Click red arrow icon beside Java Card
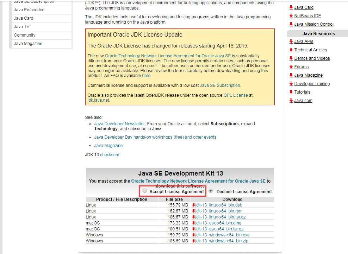Screen dimensions: 348x254 (x=291, y=7)
